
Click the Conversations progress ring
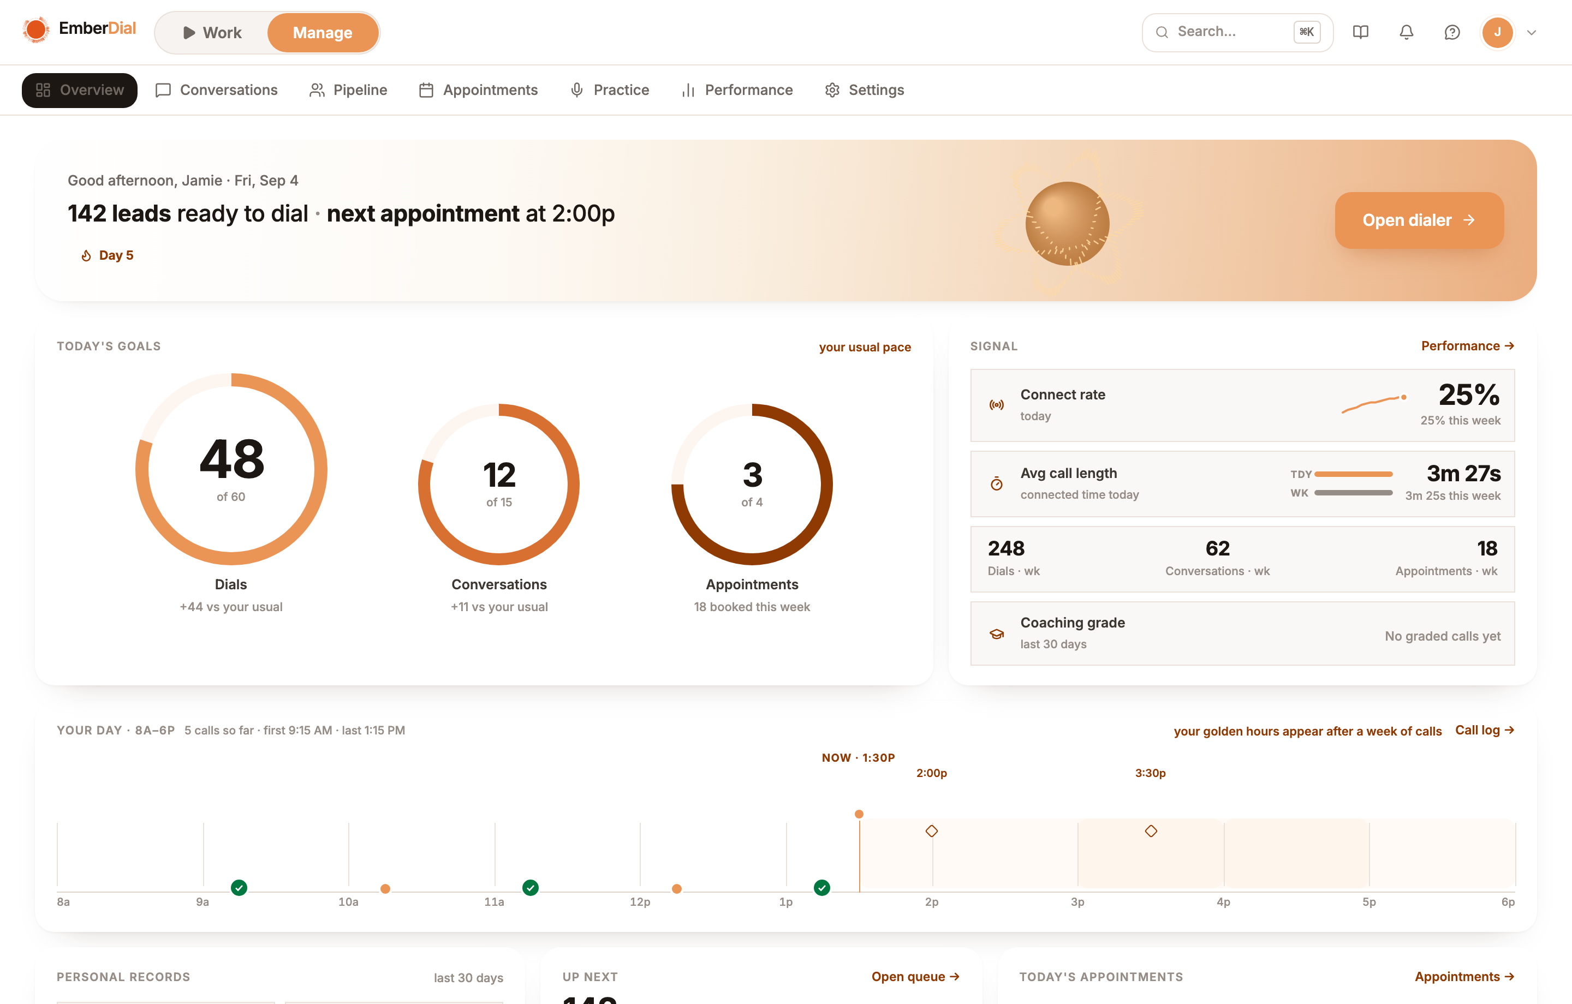pos(499,485)
